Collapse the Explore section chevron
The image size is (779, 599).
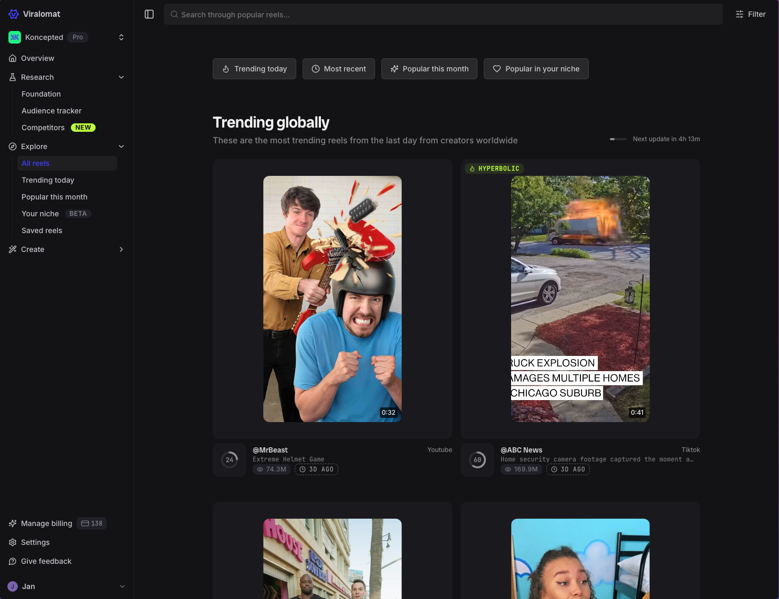coord(121,146)
